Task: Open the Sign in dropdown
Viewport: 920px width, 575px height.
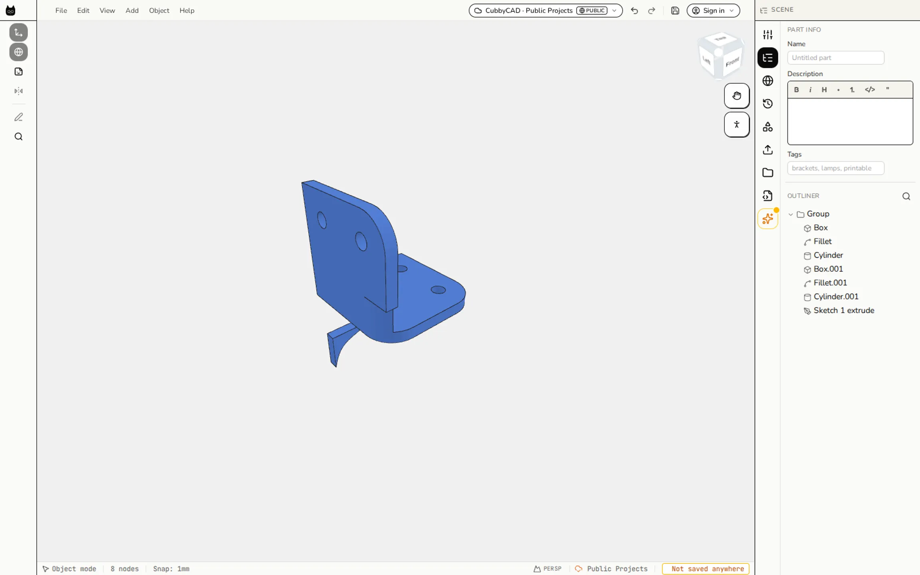Action: pyautogui.click(x=713, y=11)
